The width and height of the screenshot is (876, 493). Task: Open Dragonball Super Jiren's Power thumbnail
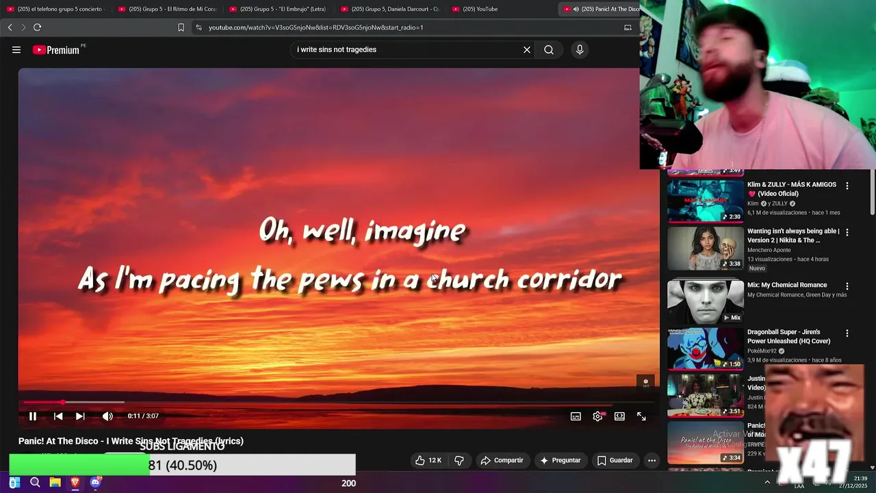pyautogui.click(x=706, y=349)
